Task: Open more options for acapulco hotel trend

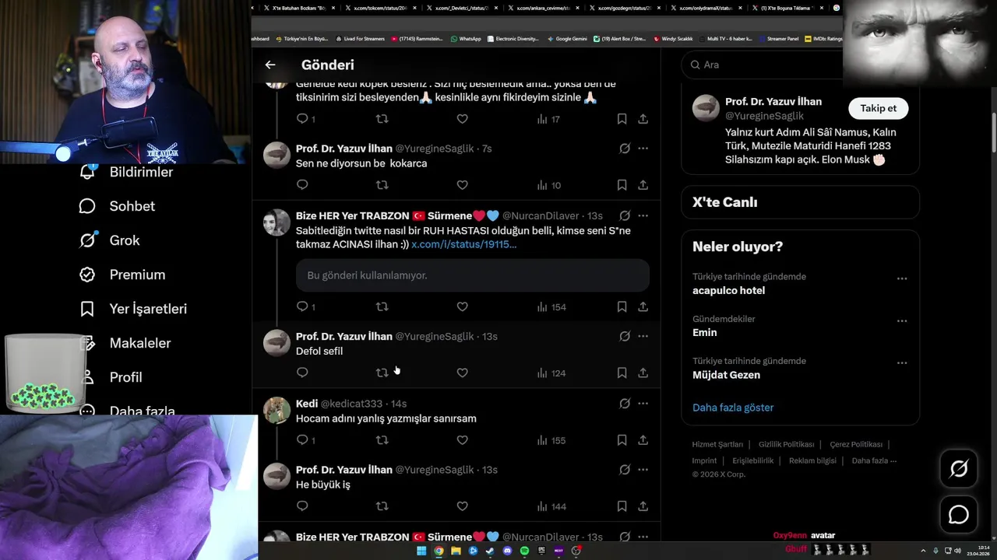Action: tap(902, 278)
